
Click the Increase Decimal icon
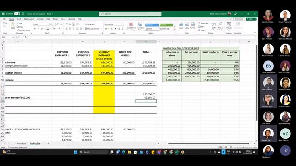tap(119, 29)
